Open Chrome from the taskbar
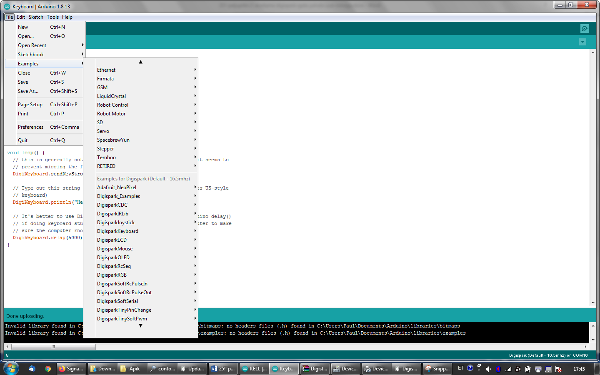This screenshot has width=600, height=375. click(x=48, y=369)
